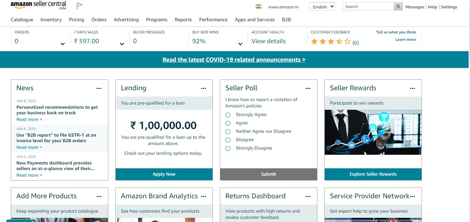Click Tell us what you think
This screenshot has height=222, width=470.
(396, 32)
